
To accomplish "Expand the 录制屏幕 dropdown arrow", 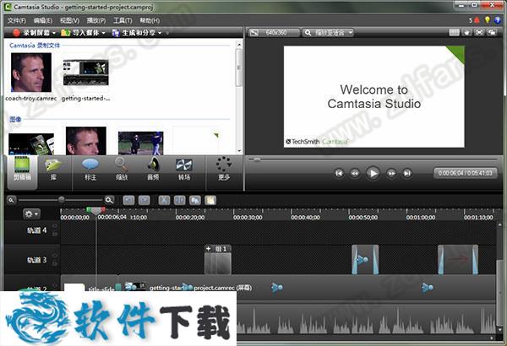I will tap(54, 33).
